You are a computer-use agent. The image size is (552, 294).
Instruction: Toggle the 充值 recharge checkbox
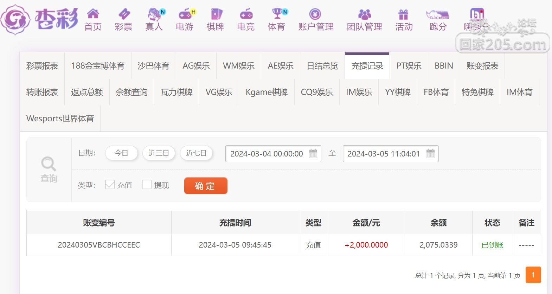(110, 185)
